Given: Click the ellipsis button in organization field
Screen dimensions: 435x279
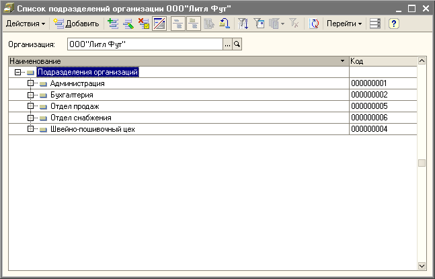Looking at the screenshot, I should [x=227, y=44].
